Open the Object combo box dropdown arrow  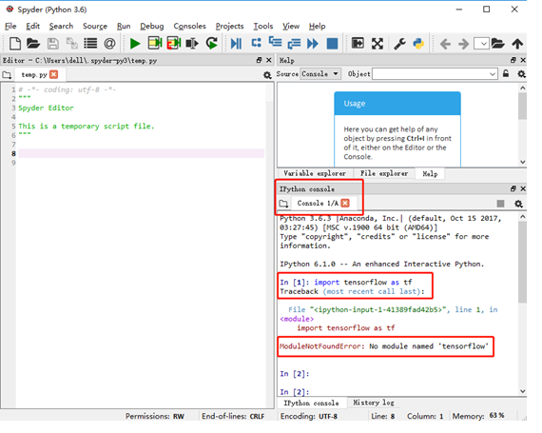[493, 74]
